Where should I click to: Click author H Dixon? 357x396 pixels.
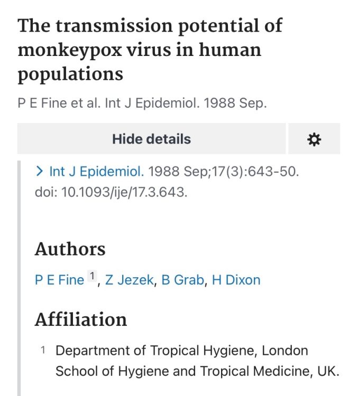[236, 280]
